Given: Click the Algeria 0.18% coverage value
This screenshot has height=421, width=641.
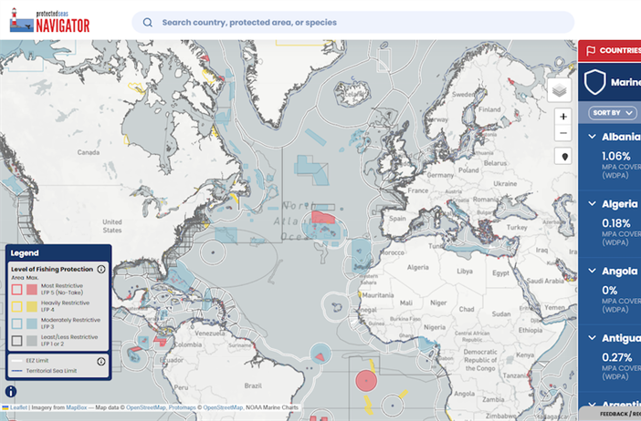Looking at the screenshot, I should (x=616, y=223).
